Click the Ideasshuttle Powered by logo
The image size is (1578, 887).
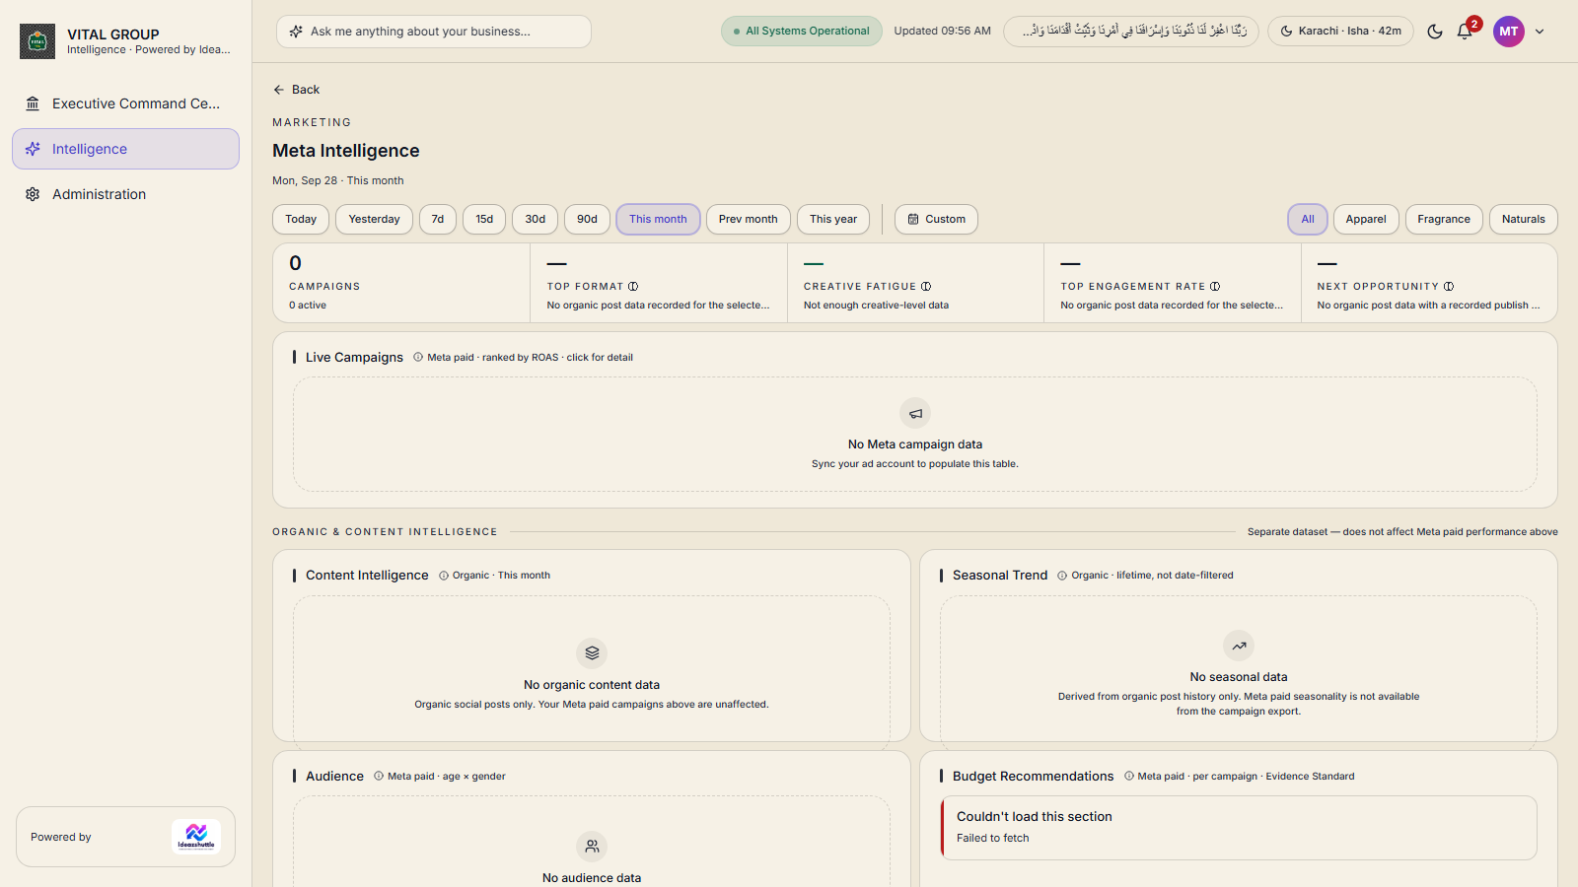pos(196,837)
